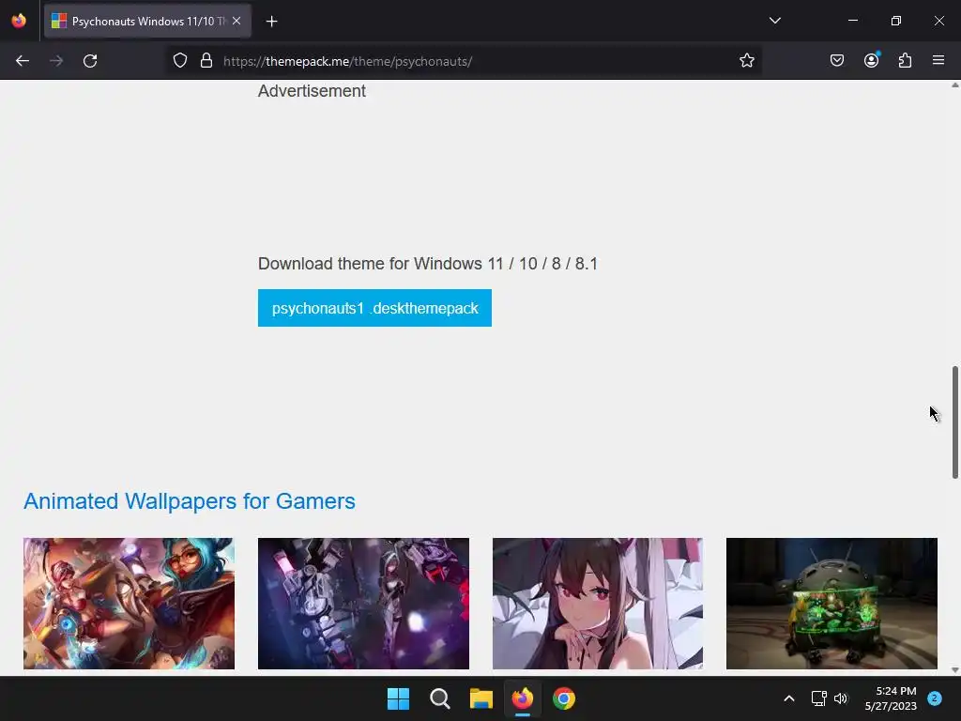Open the Firefox View icon
Image resolution: width=961 pixels, height=721 pixels.
click(19, 21)
